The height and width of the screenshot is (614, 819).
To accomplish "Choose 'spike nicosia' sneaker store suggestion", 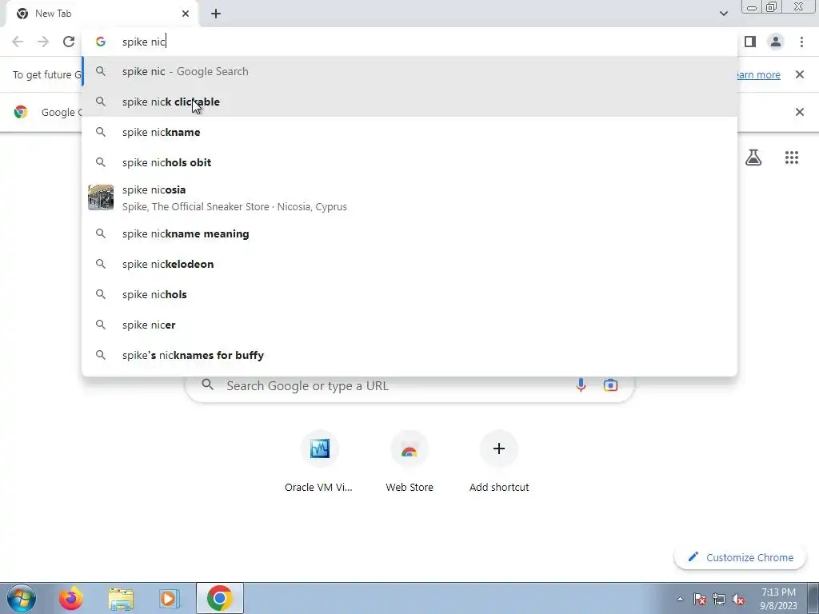I will tap(409, 198).
